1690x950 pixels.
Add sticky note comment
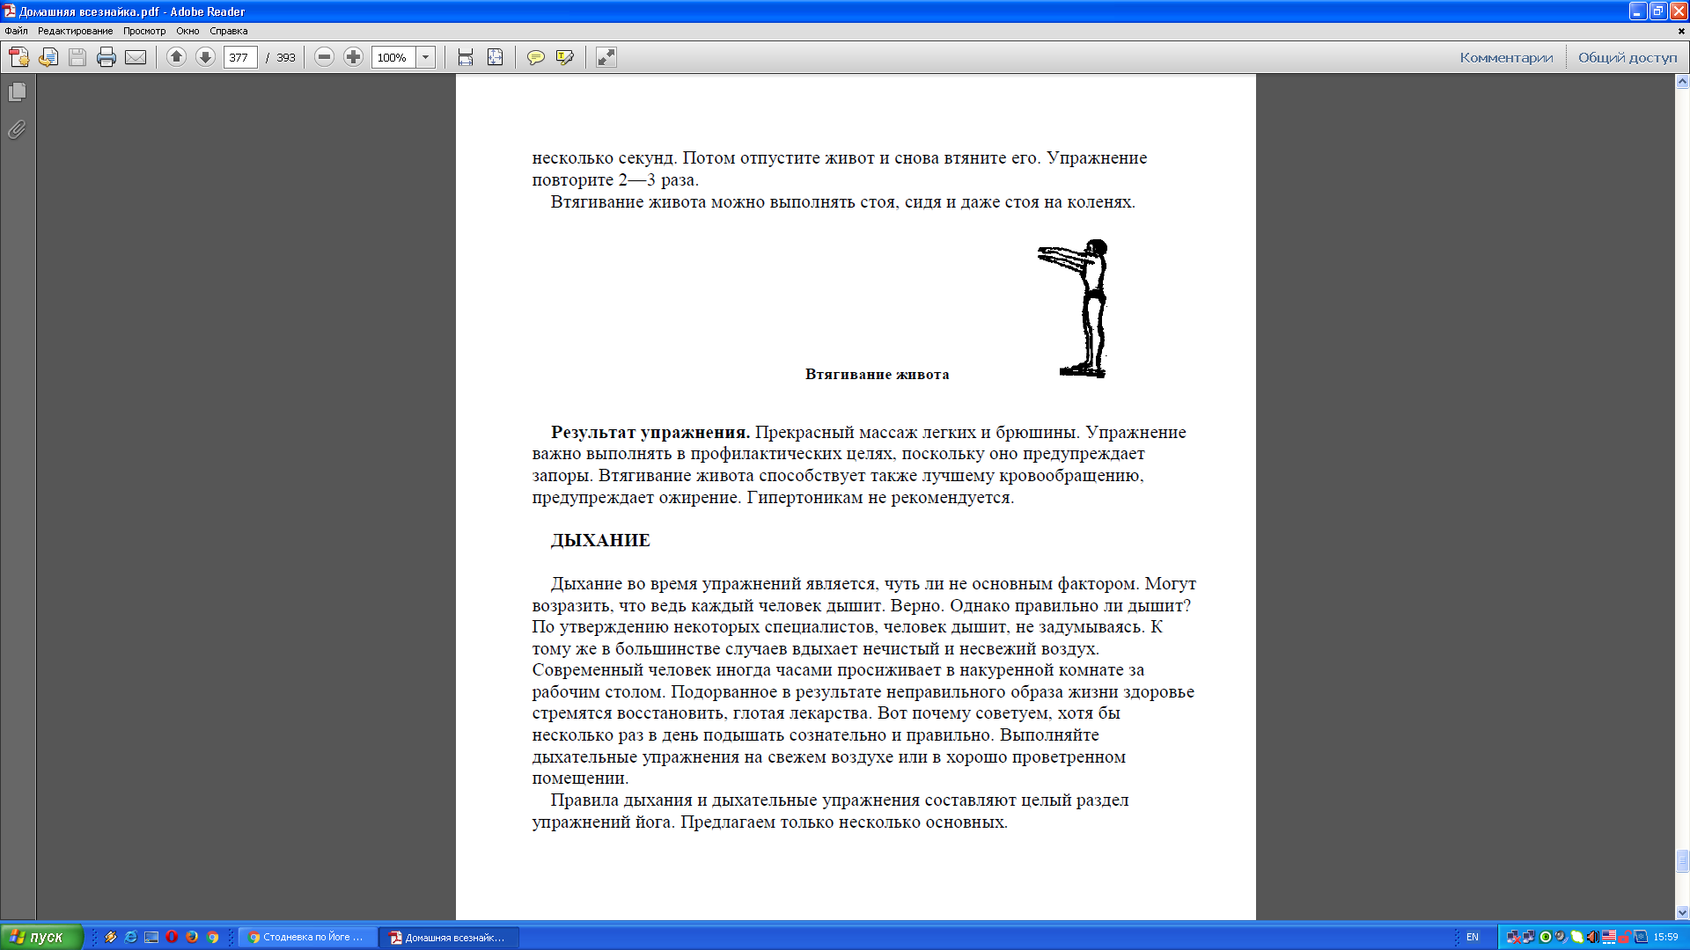click(x=535, y=57)
